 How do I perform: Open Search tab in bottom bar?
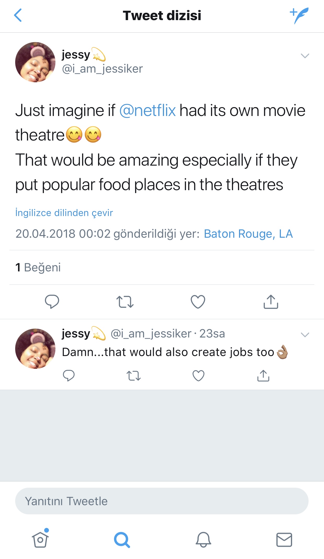(x=122, y=539)
